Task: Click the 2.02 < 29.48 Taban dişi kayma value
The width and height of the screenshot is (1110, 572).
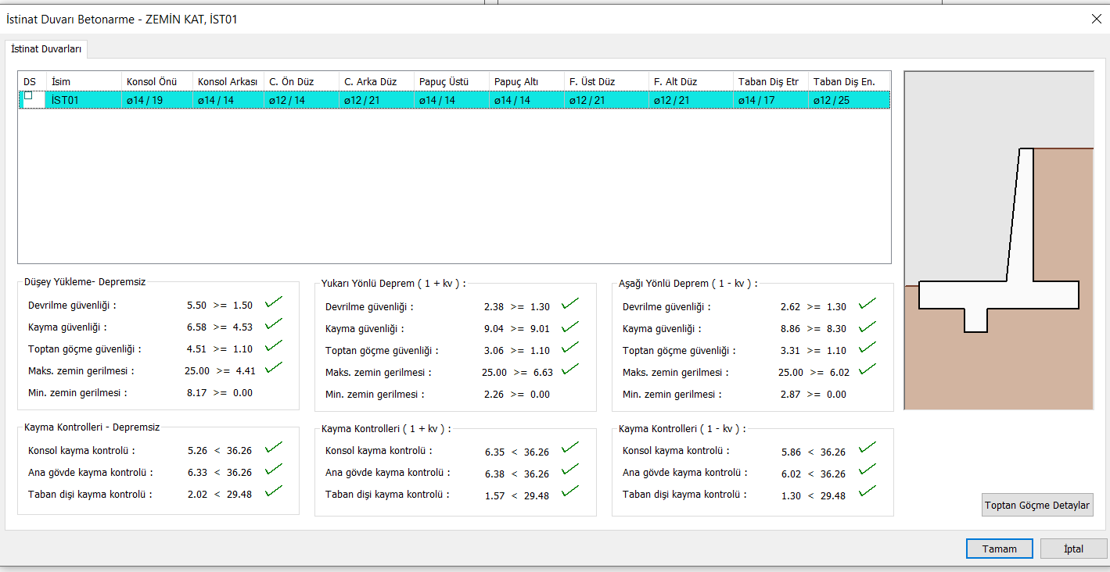Action: pos(220,495)
